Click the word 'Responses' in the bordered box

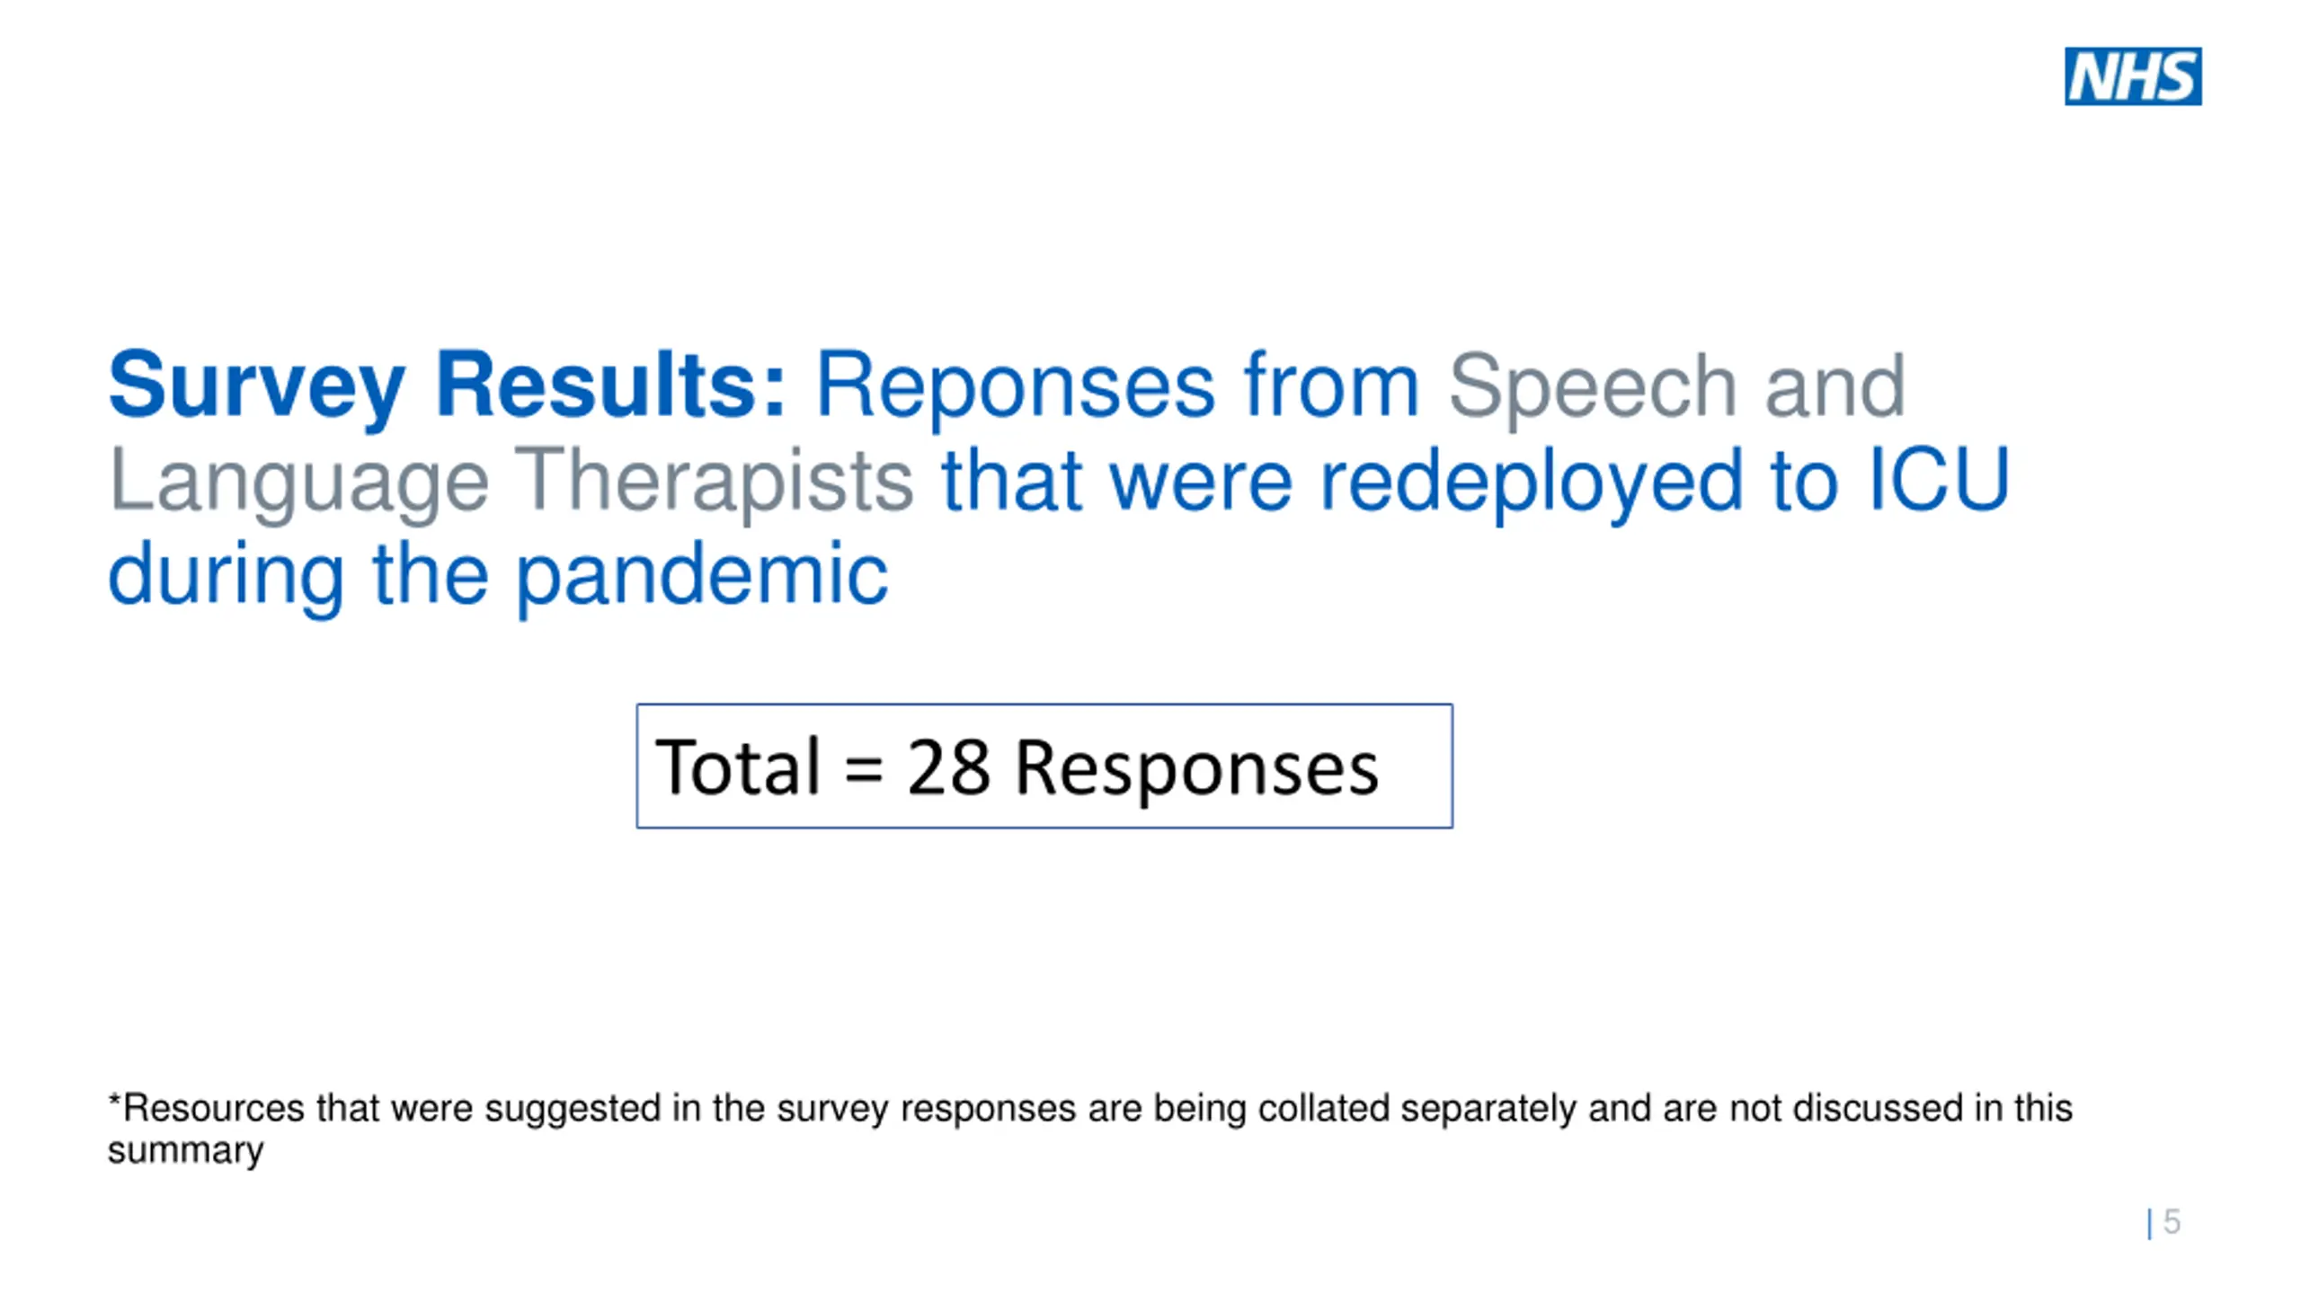[1196, 768]
